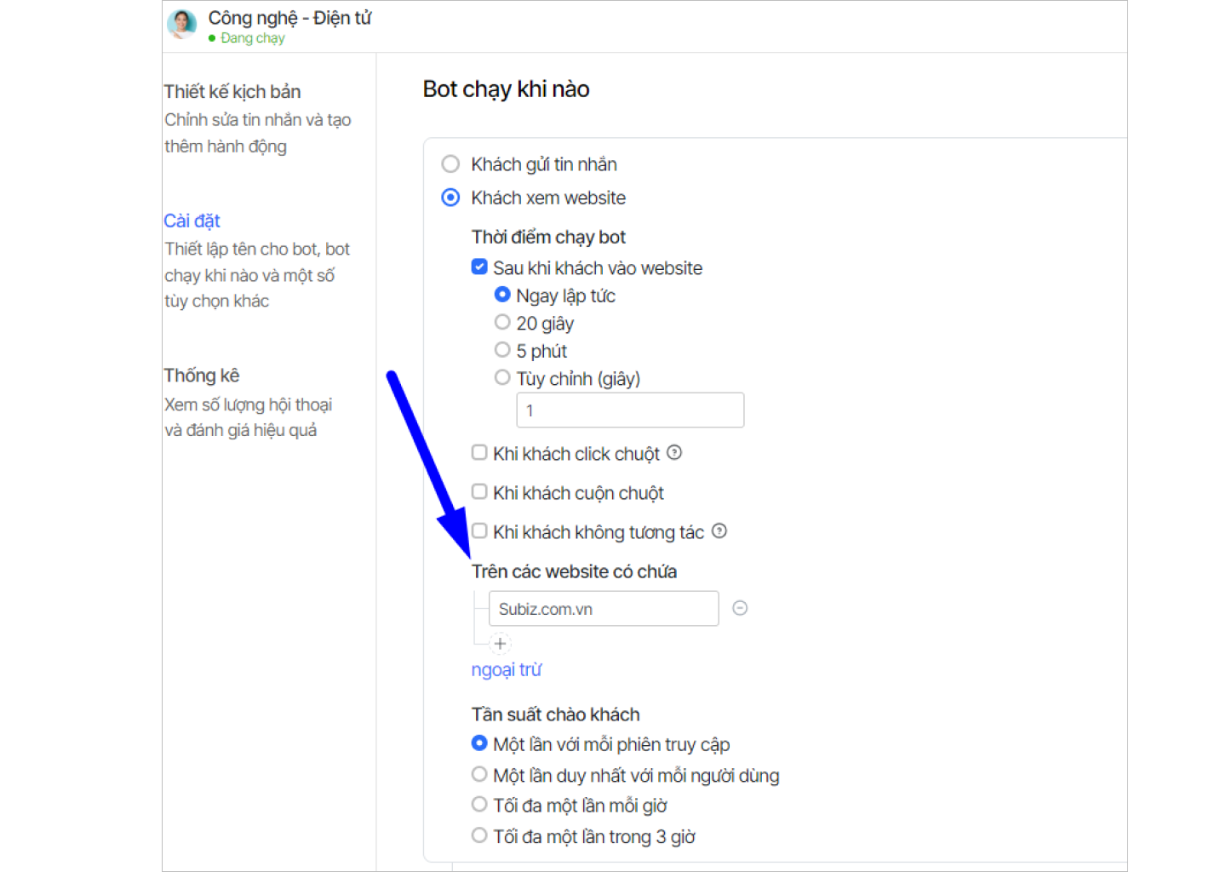Image resolution: width=1226 pixels, height=872 pixels.
Task: Add another website condition with plus icon
Action: 501,644
